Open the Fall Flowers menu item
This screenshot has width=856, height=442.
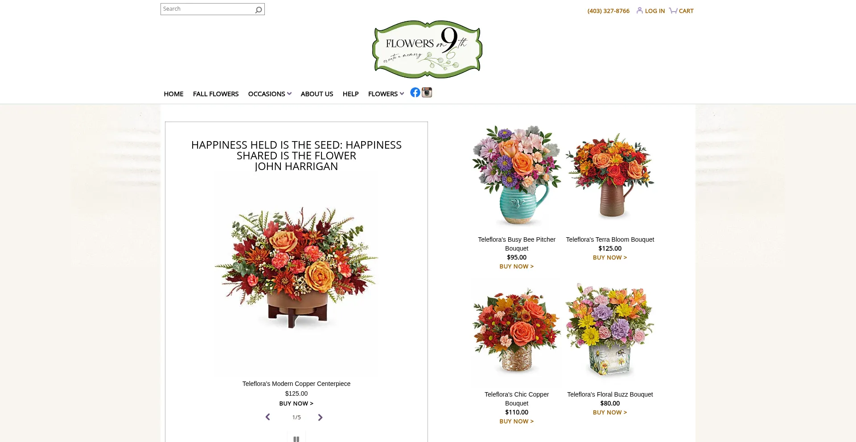(216, 94)
